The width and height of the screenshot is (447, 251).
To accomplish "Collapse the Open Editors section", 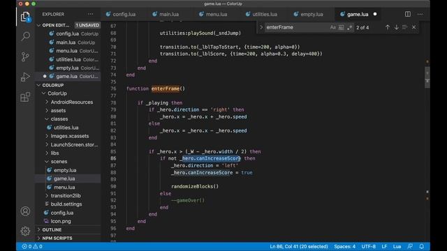I will (x=39, y=25).
